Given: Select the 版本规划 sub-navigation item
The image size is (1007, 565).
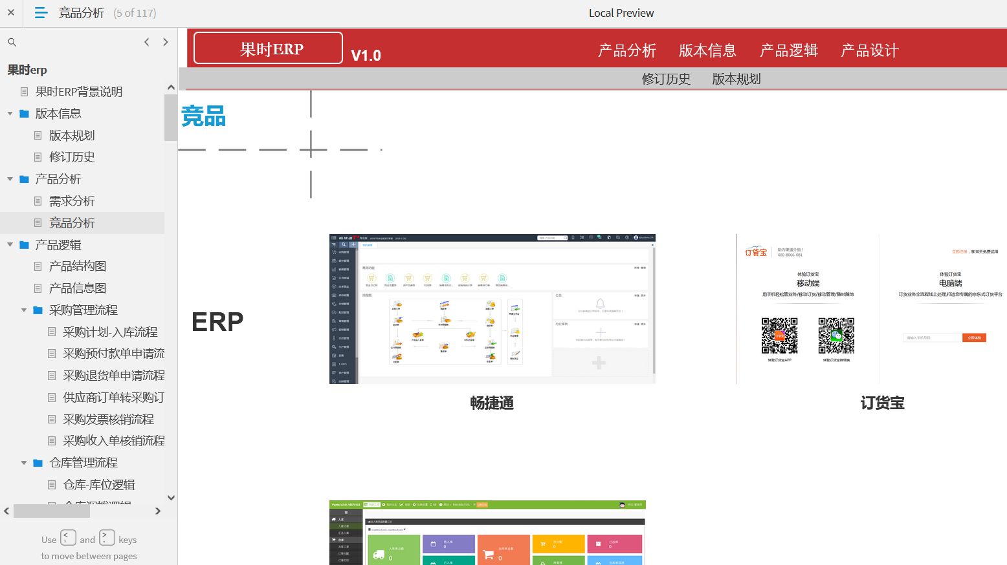Looking at the screenshot, I should [736, 79].
